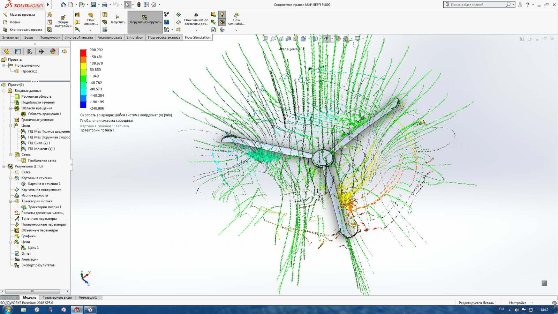Open Общие настройки general settings
The height and width of the screenshot is (314, 558).
(63, 21)
